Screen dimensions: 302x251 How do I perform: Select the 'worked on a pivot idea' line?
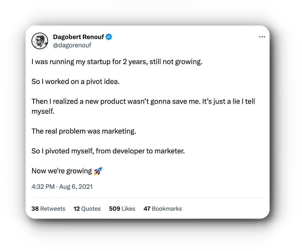point(75,81)
